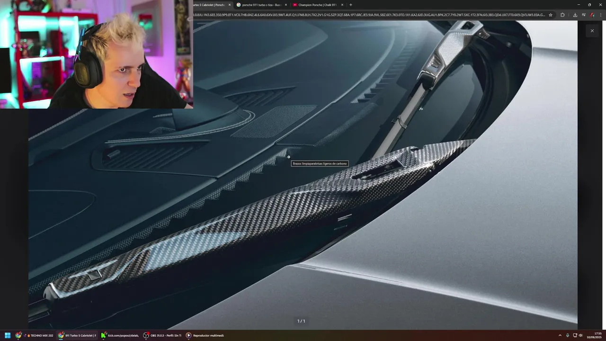Bookmark this page with the star icon
Image resolution: width=606 pixels, height=341 pixels.
click(550, 15)
